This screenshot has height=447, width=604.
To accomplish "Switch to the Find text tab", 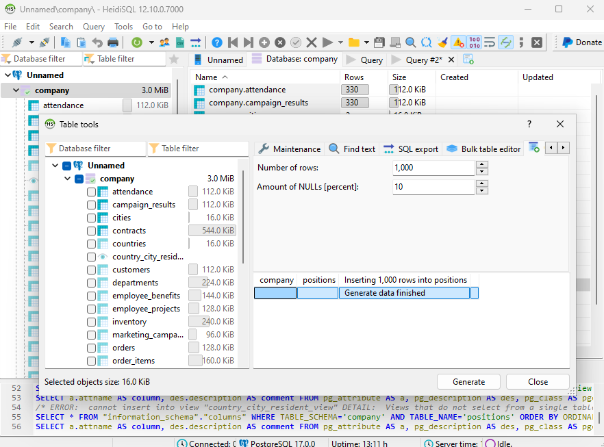I will coord(352,149).
